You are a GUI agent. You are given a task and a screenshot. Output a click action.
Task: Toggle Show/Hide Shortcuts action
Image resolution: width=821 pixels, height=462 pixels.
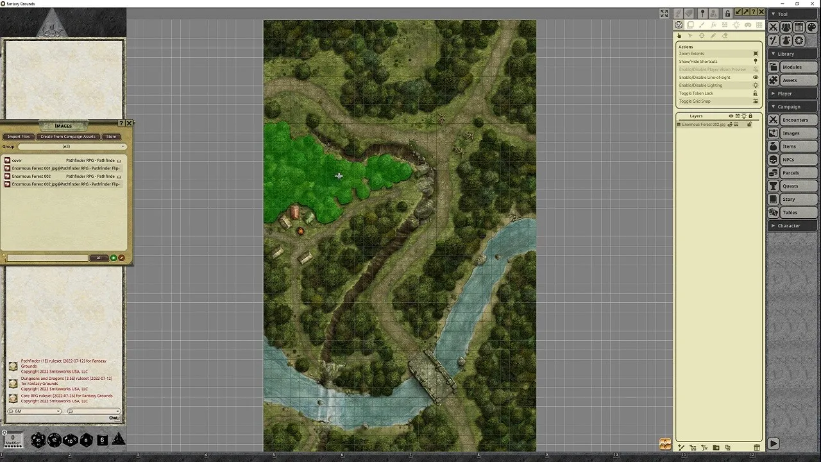pyautogui.click(x=719, y=62)
